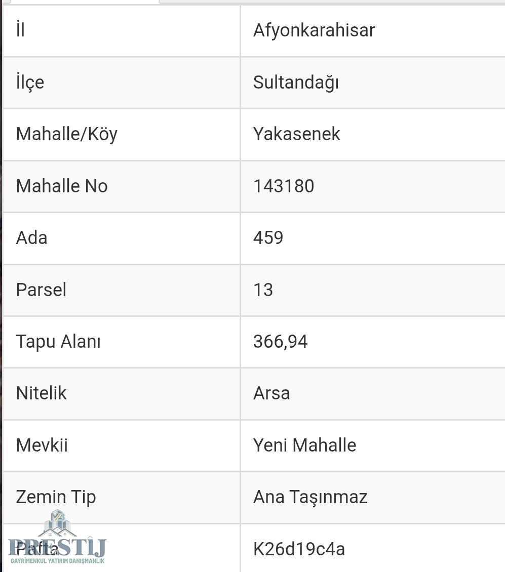Screen dimensions: 505x572
Task: Select the Zemin Tip label
Action: tap(56, 497)
